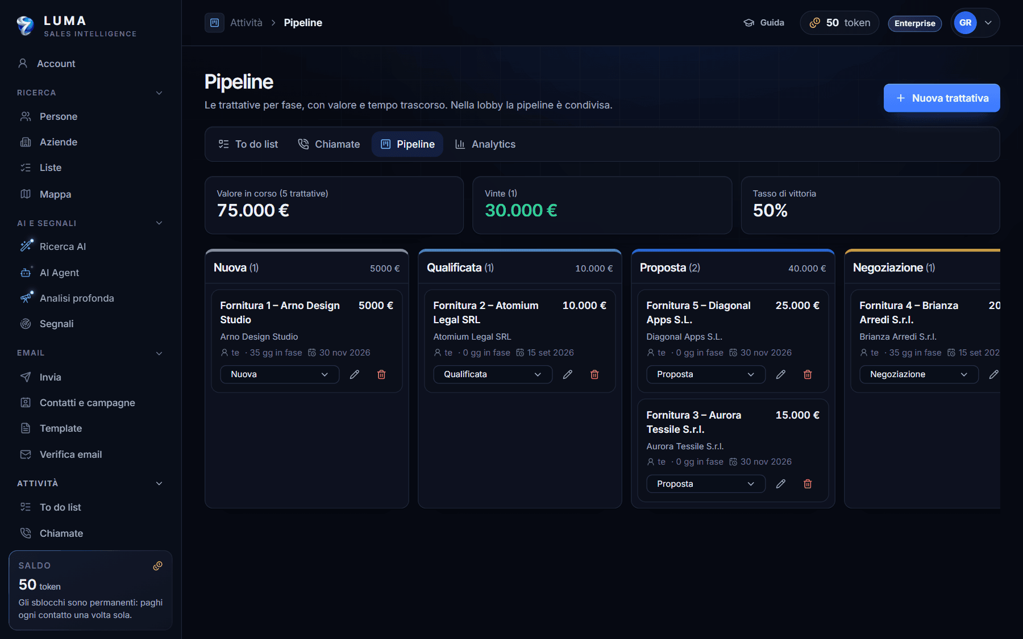Expand the user menu chevron
Screen dimensions: 1023x639
click(988, 23)
